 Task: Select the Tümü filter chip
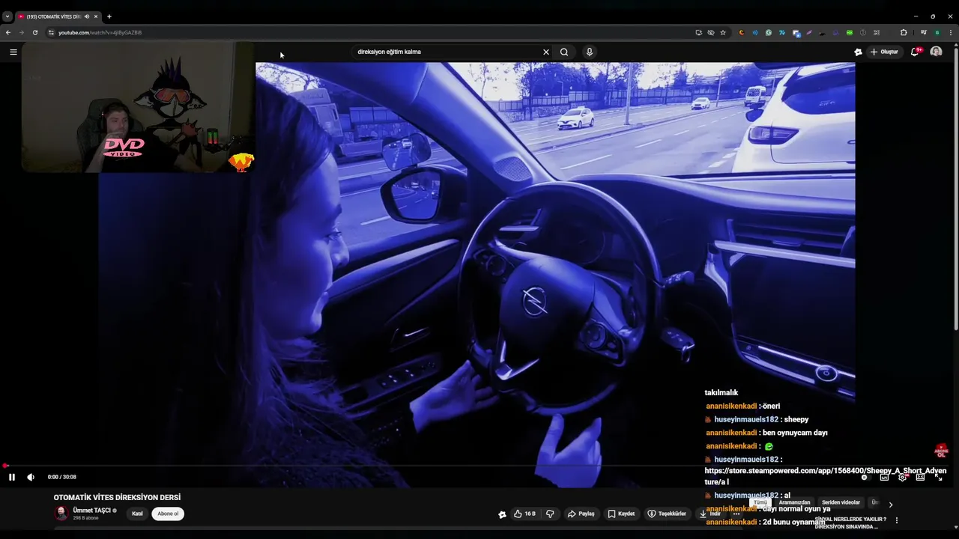click(x=760, y=502)
